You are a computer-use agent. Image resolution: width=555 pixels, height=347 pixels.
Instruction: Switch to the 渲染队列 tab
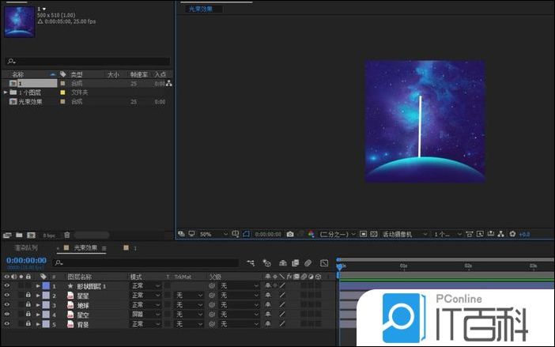pos(25,248)
